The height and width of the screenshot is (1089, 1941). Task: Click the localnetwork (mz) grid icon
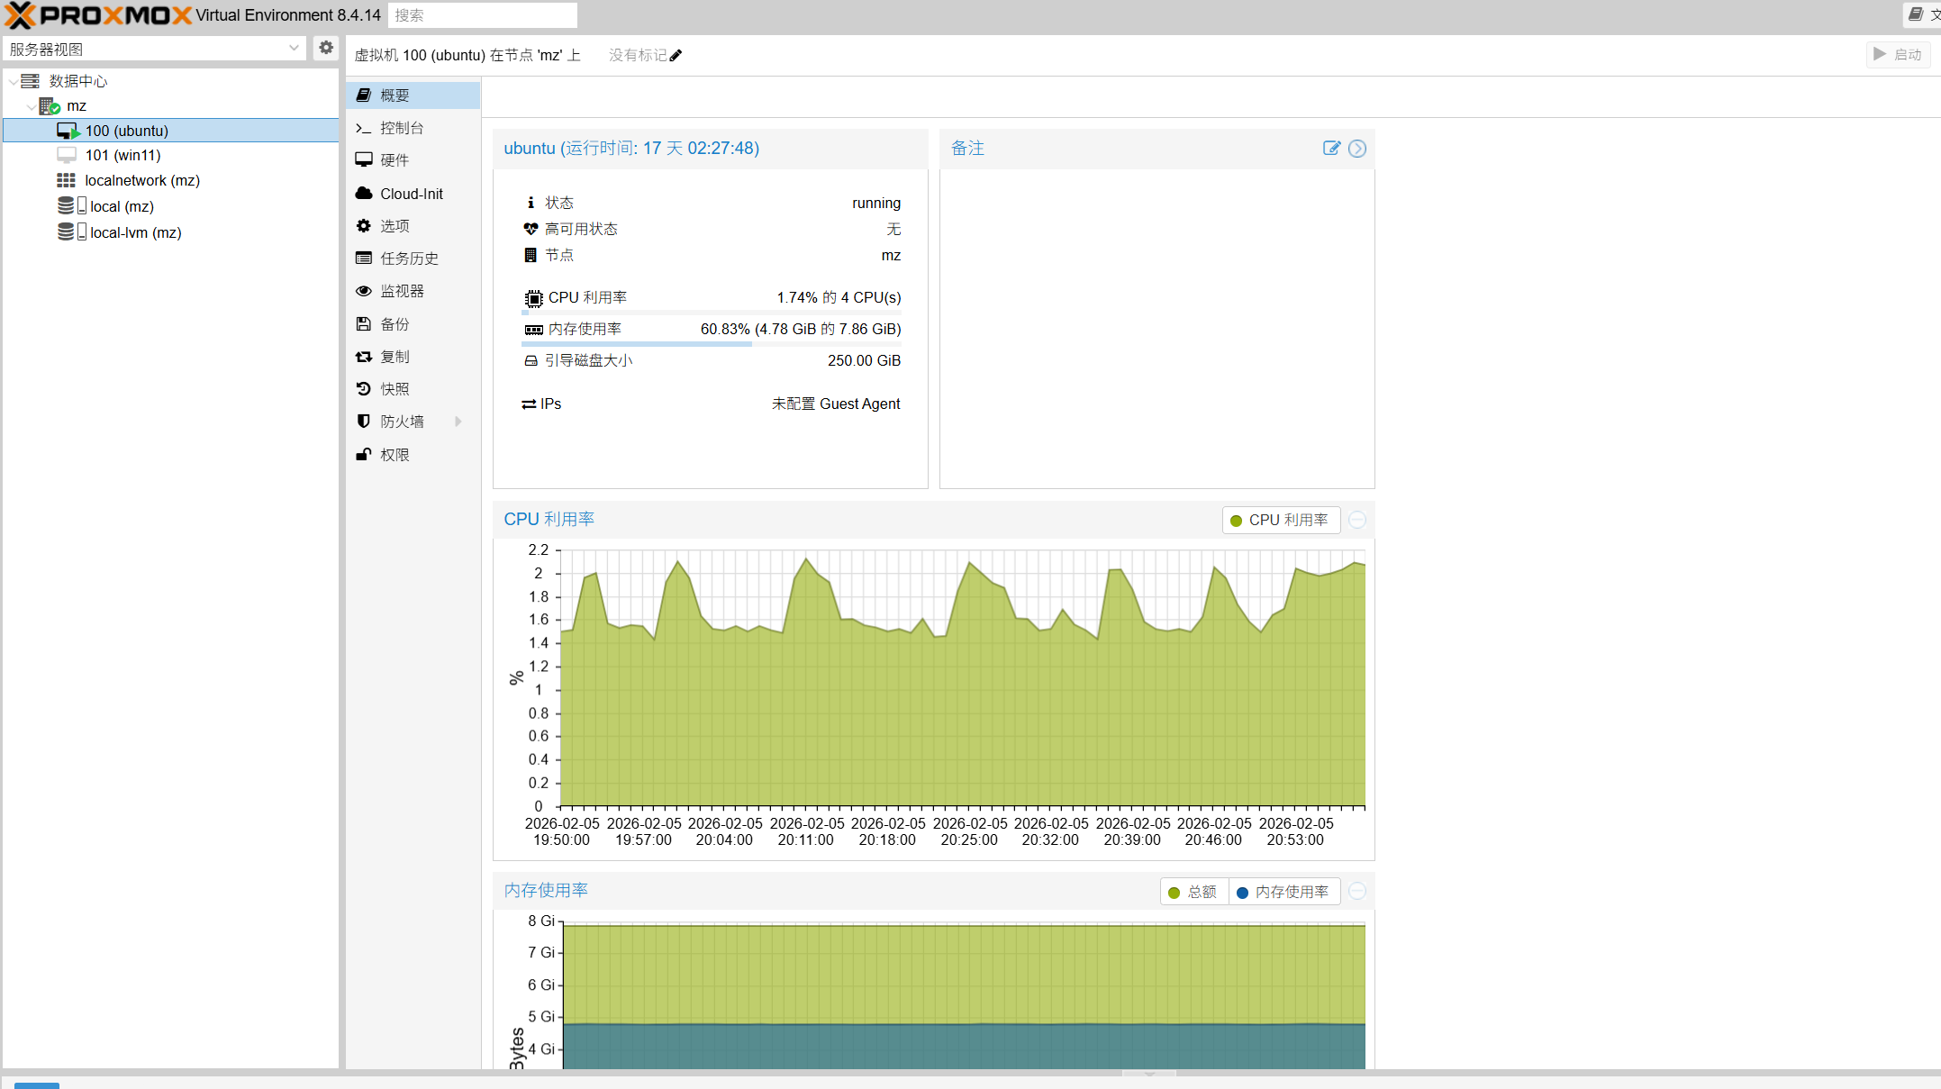pos(67,180)
